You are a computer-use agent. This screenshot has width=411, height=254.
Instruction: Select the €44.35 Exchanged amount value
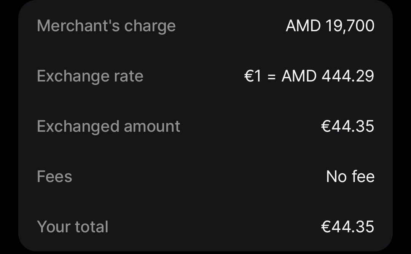pyautogui.click(x=347, y=126)
